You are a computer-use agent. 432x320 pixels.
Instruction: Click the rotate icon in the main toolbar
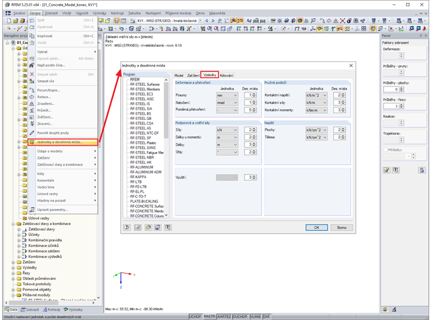click(329, 20)
